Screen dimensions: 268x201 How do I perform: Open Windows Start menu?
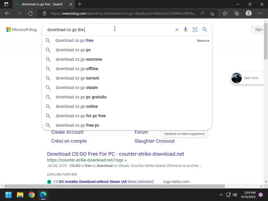pyautogui.click(x=8, y=195)
